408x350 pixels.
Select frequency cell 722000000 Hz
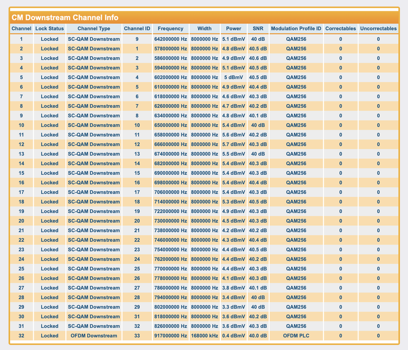click(x=170, y=211)
